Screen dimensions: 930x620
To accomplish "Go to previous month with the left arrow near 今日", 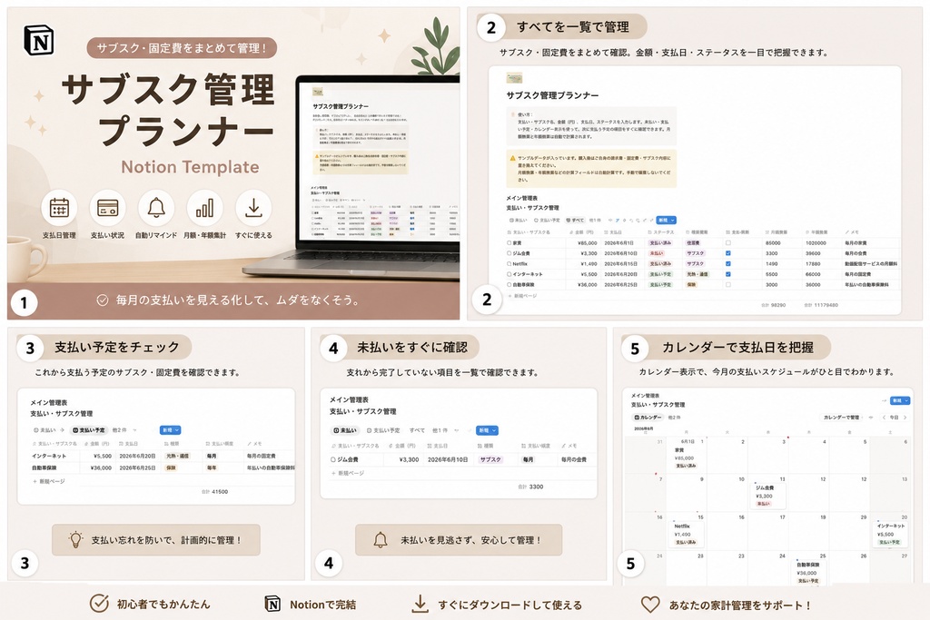I will coord(884,418).
